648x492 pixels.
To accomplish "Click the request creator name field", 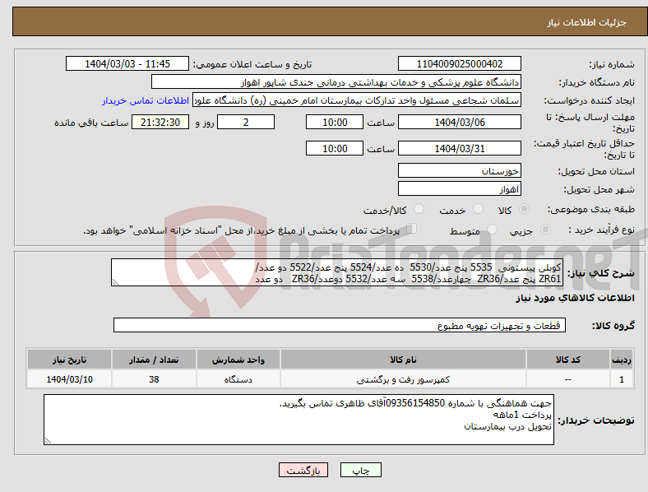I will click(x=357, y=100).
